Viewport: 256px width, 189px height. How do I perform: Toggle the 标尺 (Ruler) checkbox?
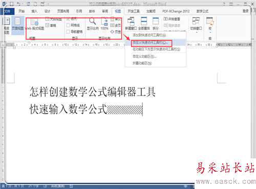click(x=72, y=19)
